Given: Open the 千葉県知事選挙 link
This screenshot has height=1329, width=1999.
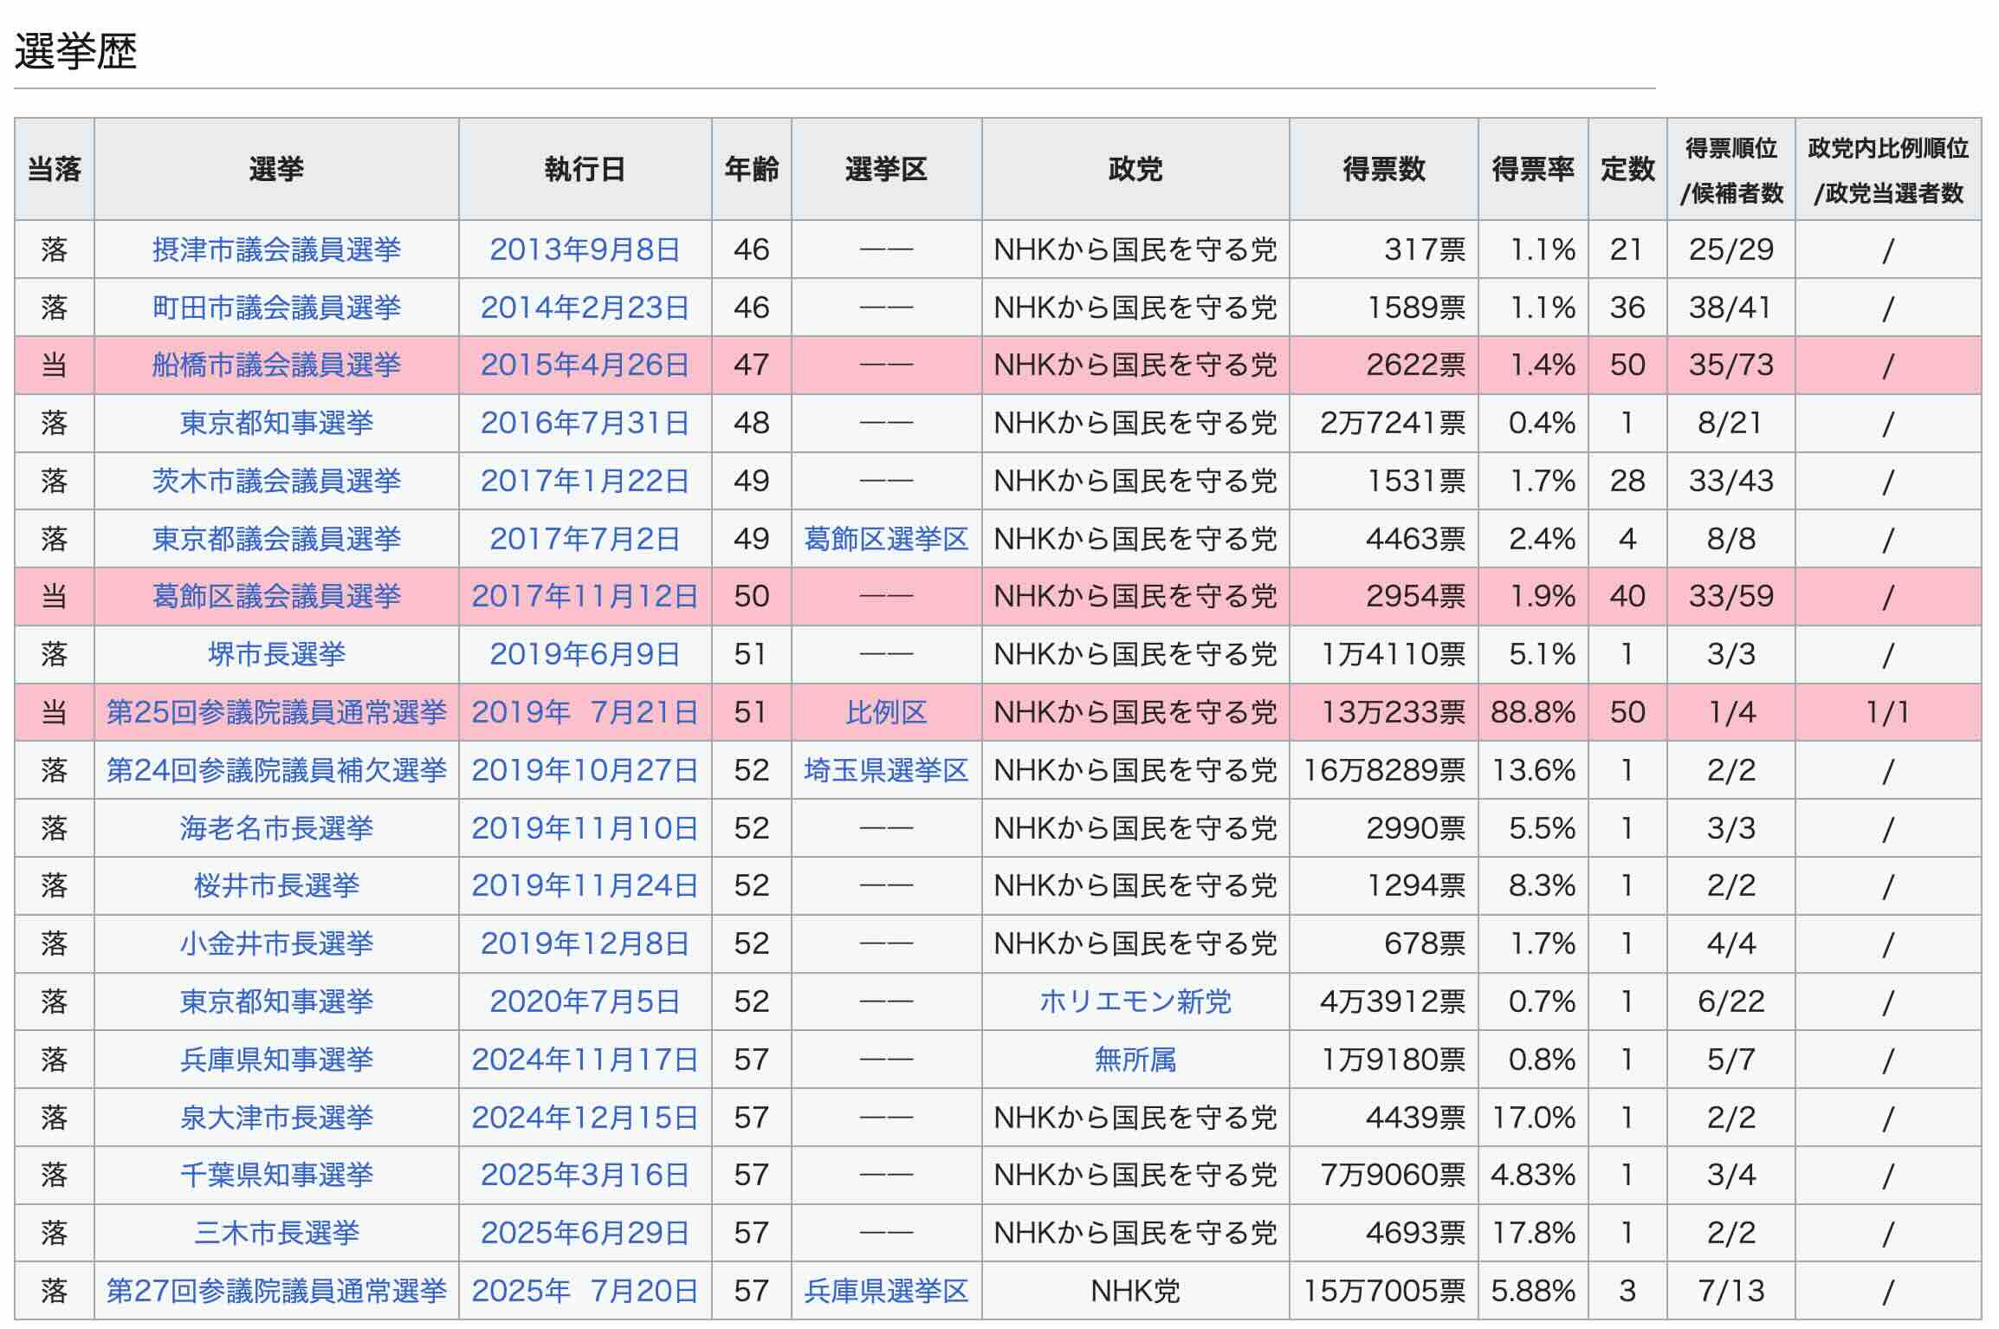Looking at the screenshot, I should (276, 1175).
